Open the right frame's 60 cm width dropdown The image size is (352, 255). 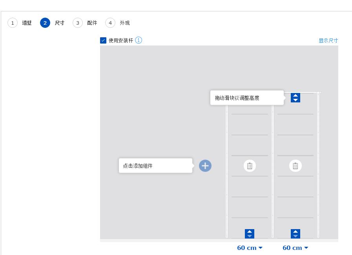[295, 248]
